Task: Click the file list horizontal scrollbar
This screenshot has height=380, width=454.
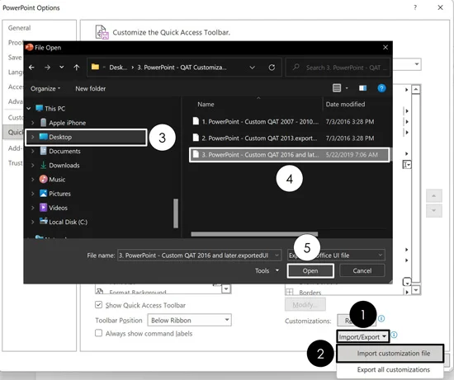Action: pyautogui.click(x=254, y=234)
